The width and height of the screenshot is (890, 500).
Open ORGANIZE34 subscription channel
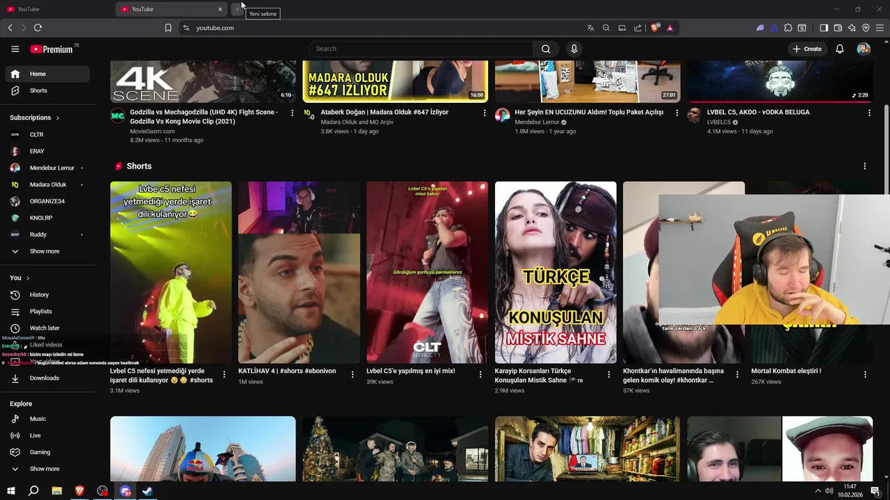point(47,201)
